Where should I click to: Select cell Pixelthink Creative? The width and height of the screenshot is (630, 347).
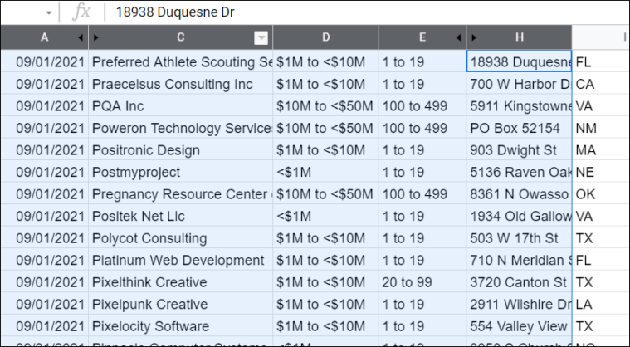[180, 282]
